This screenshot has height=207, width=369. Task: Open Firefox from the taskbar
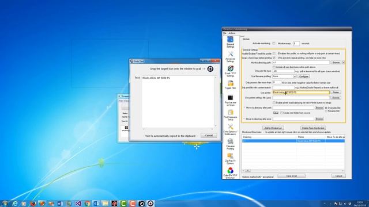pyautogui.click(x=33, y=204)
